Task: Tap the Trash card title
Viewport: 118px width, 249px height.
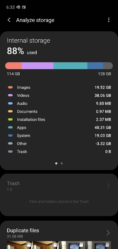Action: coord(13,183)
